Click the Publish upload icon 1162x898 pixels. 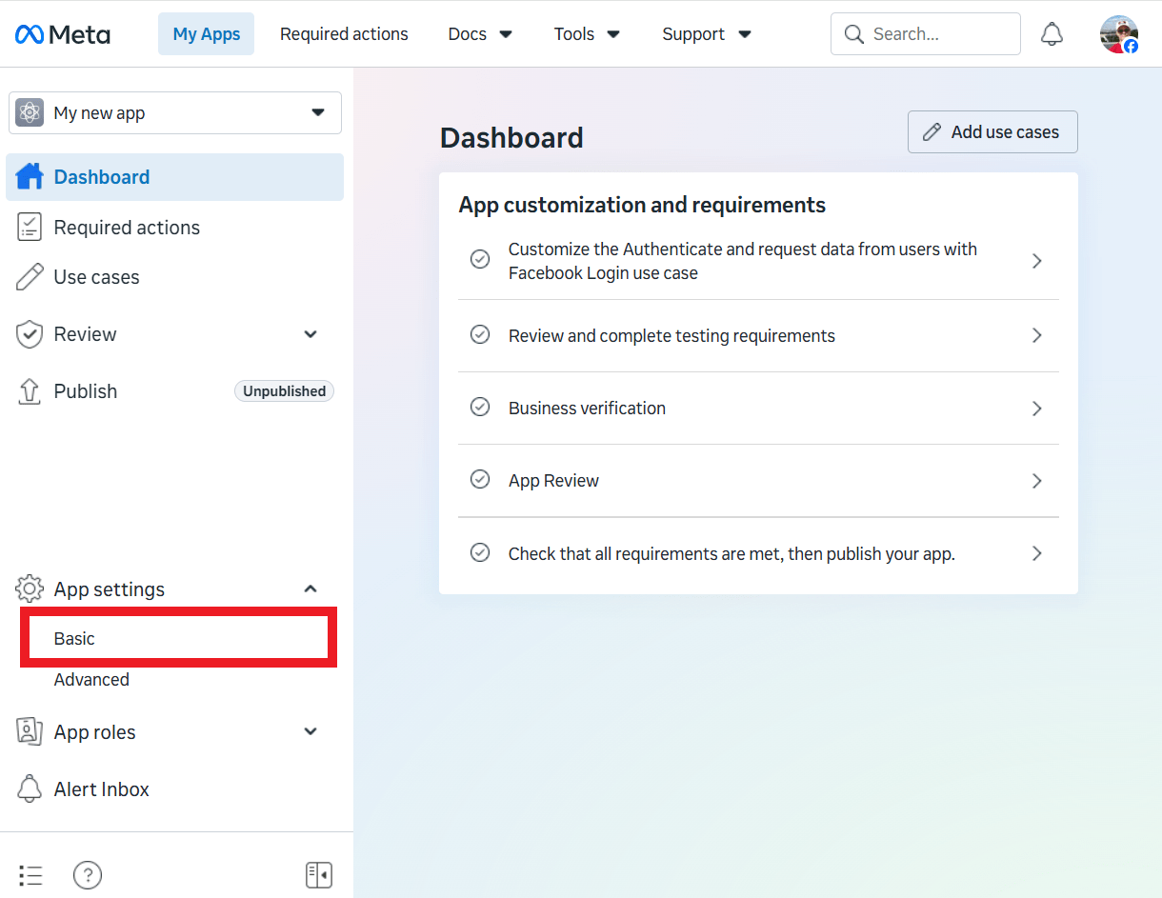30,391
